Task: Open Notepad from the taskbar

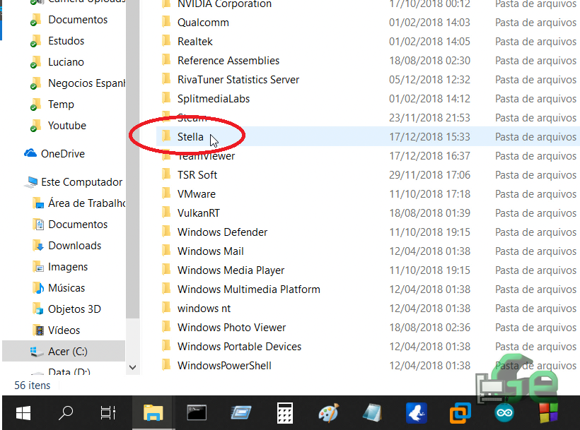Action: tap(372, 412)
